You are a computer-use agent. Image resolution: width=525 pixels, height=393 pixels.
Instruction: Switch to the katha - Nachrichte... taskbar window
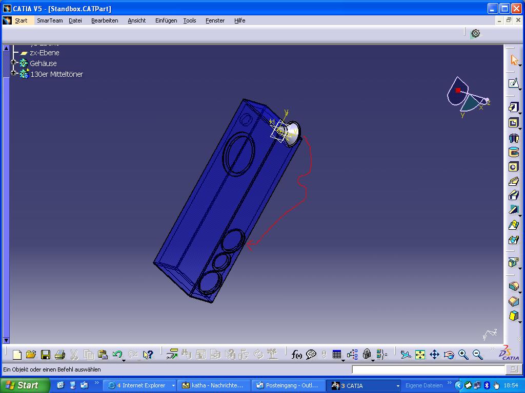[213, 386]
